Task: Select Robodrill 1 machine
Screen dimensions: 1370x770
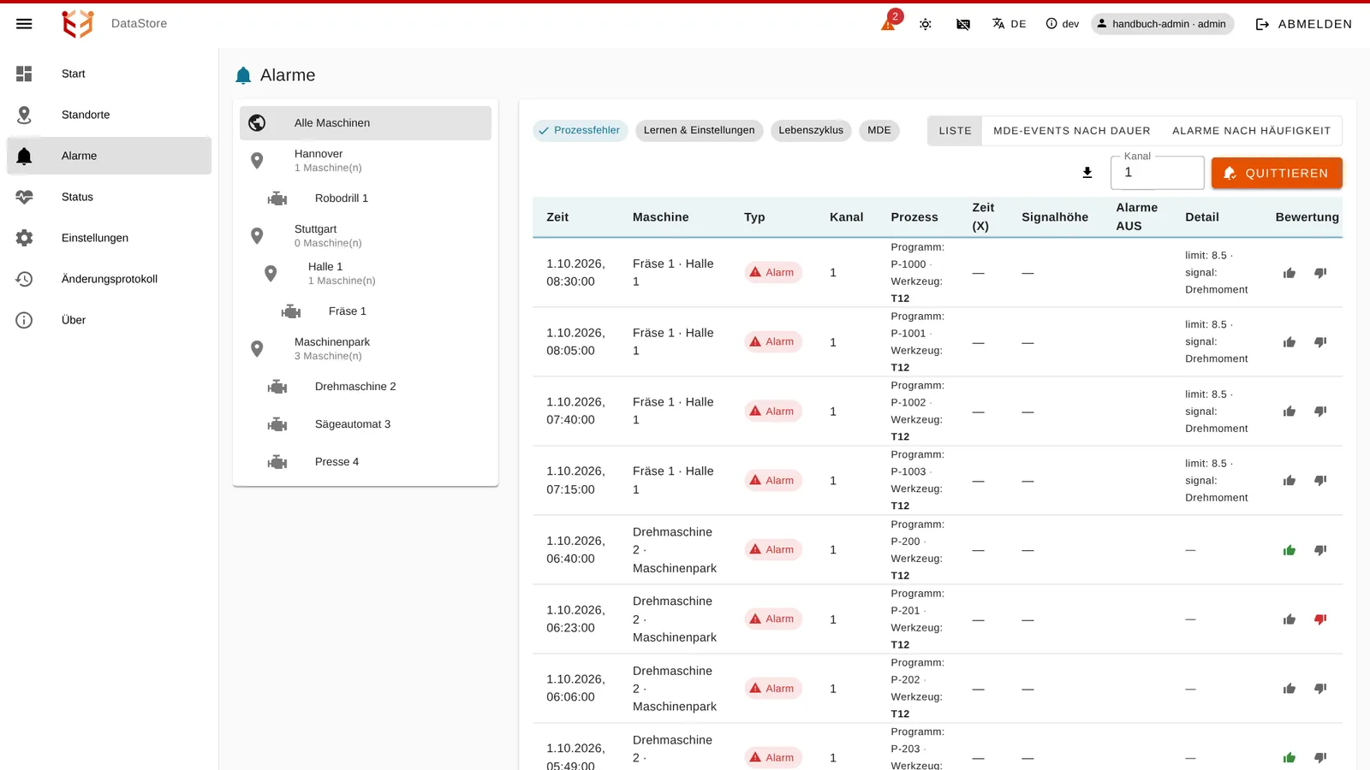Action: point(366,198)
